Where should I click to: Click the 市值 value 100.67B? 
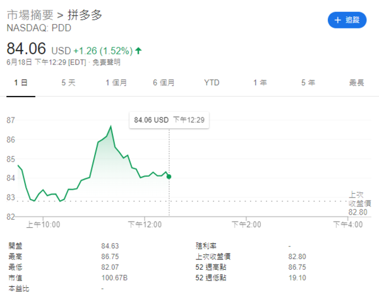coord(114,278)
